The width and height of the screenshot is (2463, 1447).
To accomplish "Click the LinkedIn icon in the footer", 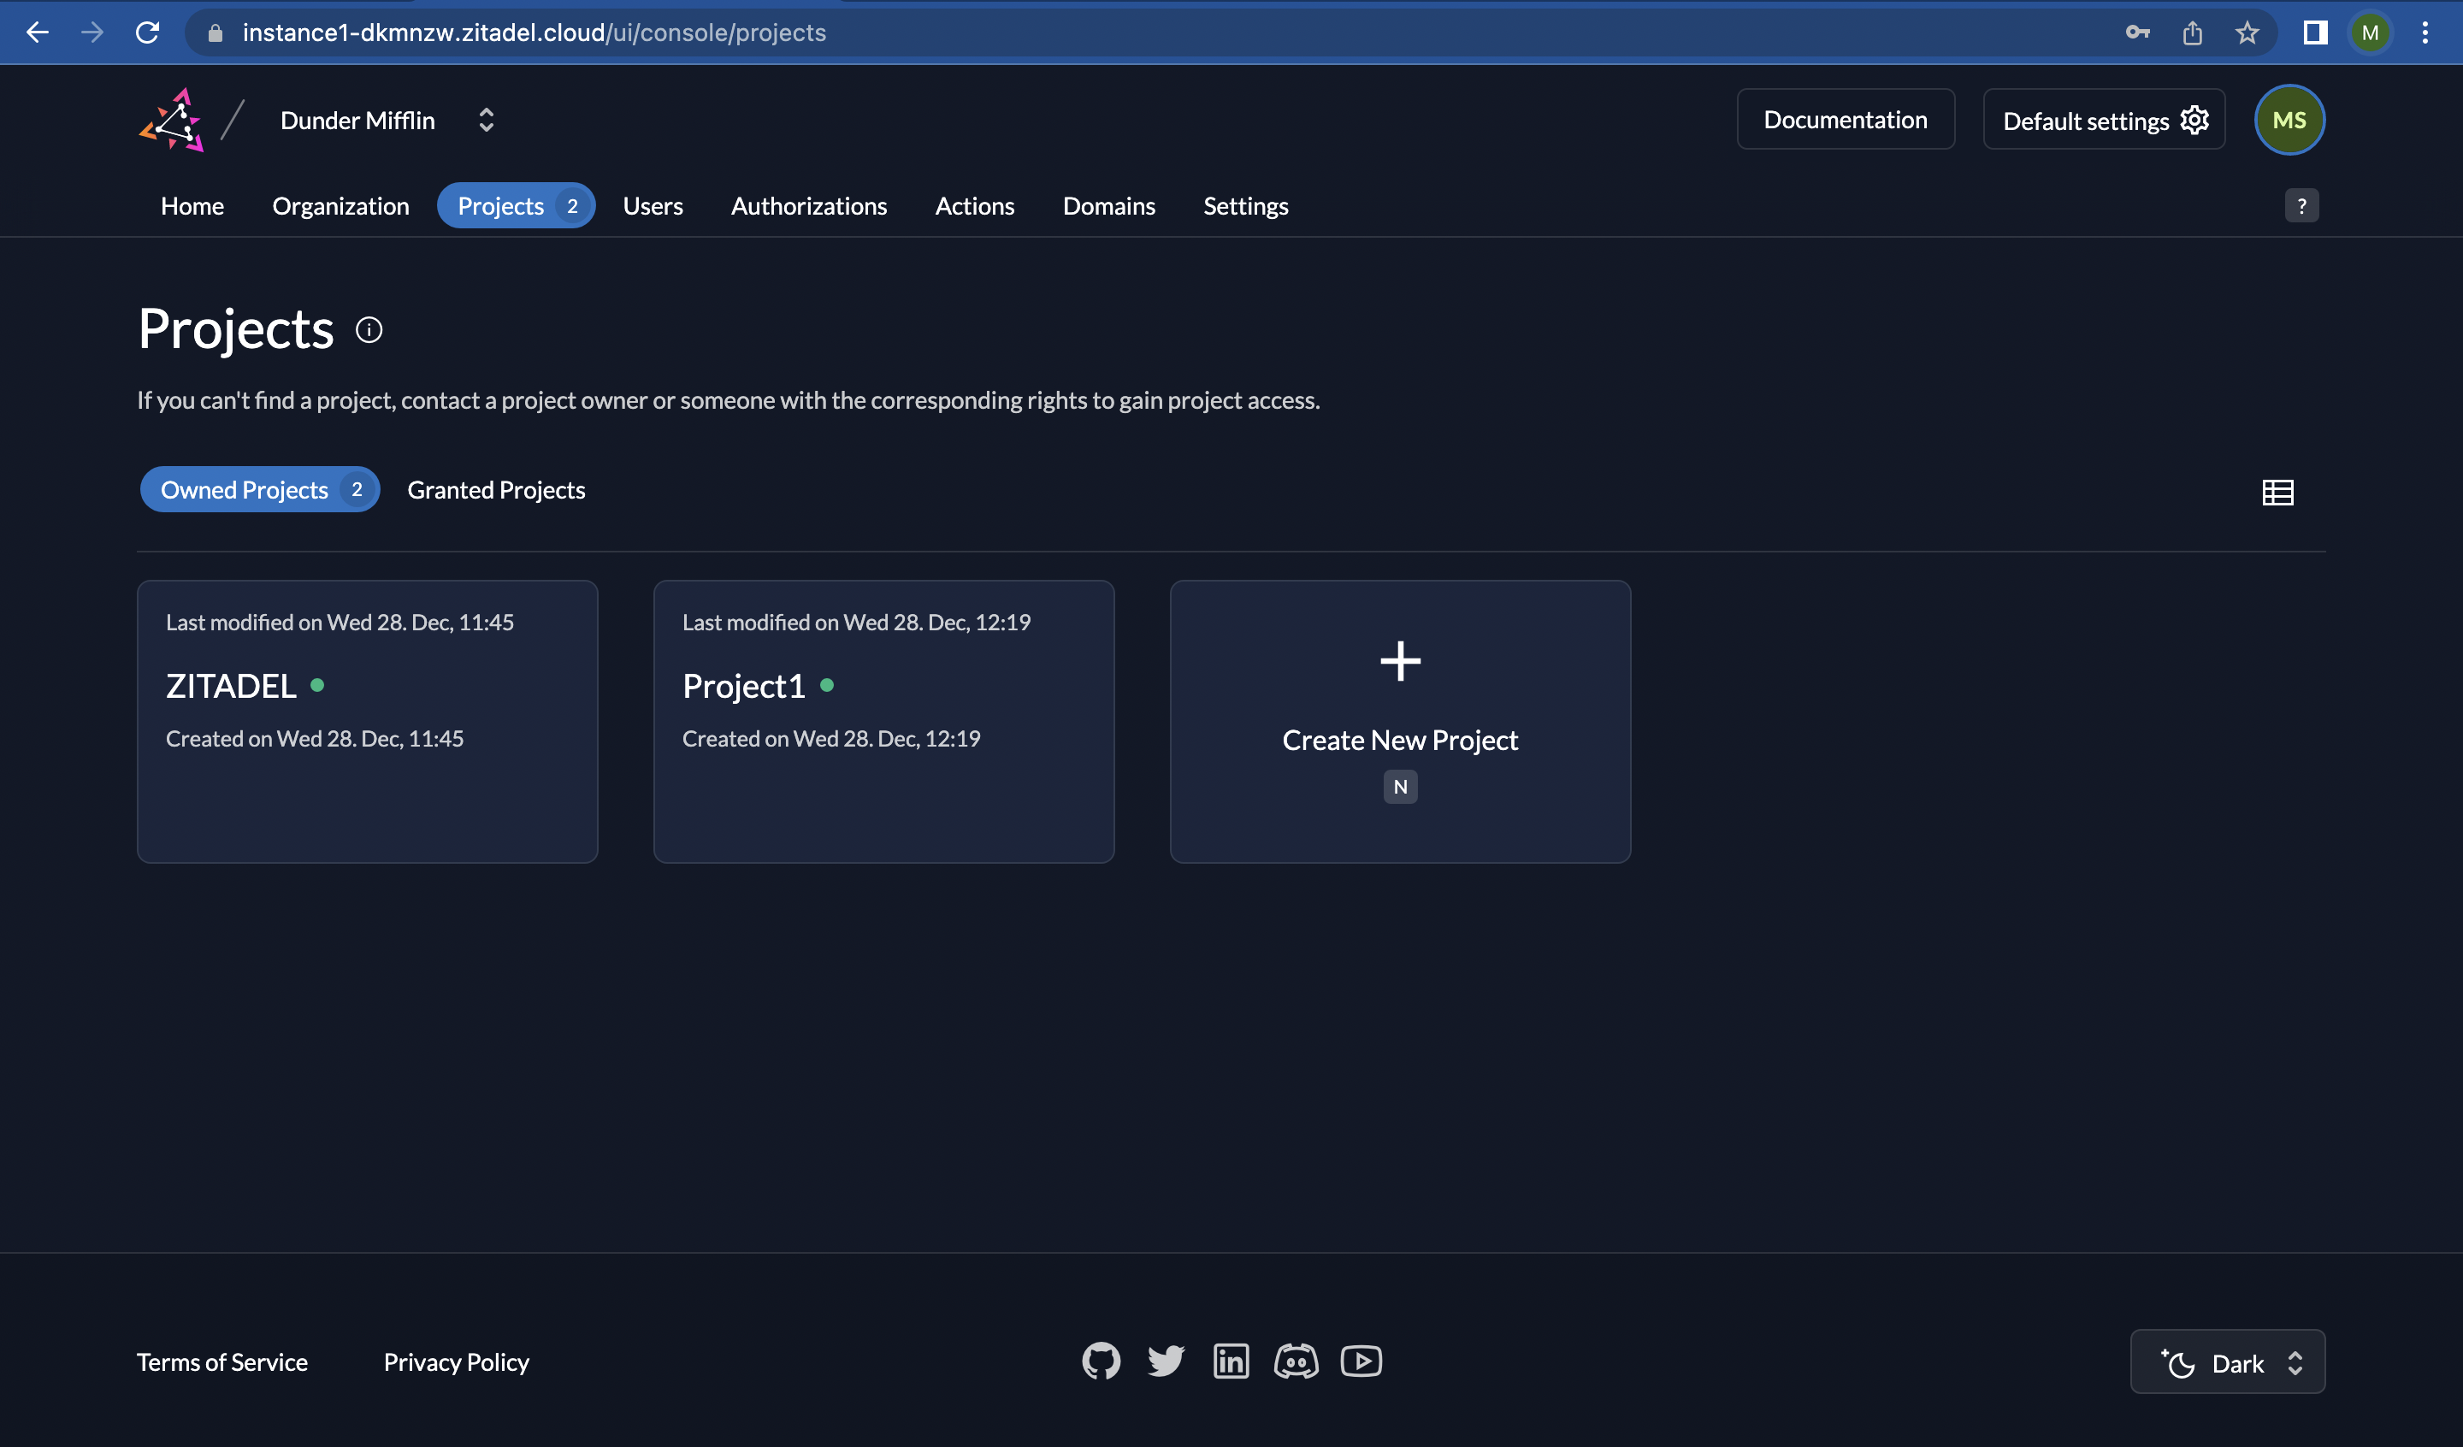I will pos(1230,1361).
